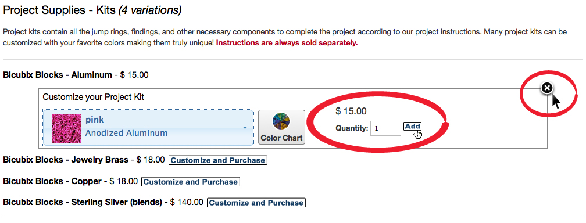Open the pink Anodized Aluminum selector

[x=148, y=128]
